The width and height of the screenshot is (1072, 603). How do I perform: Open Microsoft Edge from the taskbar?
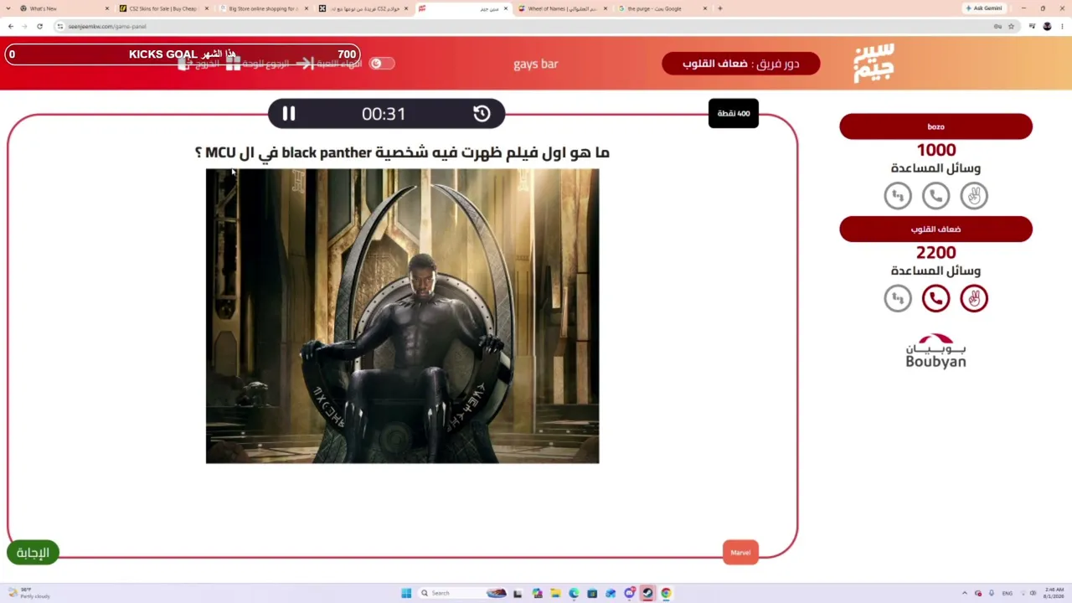coord(574,593)
